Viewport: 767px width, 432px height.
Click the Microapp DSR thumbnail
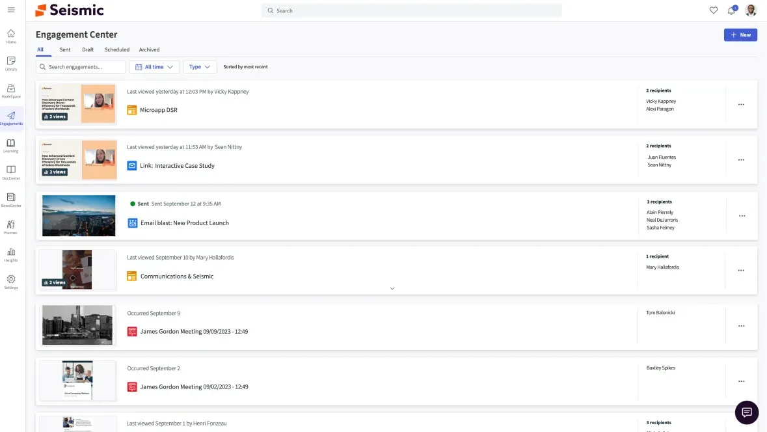click(78, 103)
